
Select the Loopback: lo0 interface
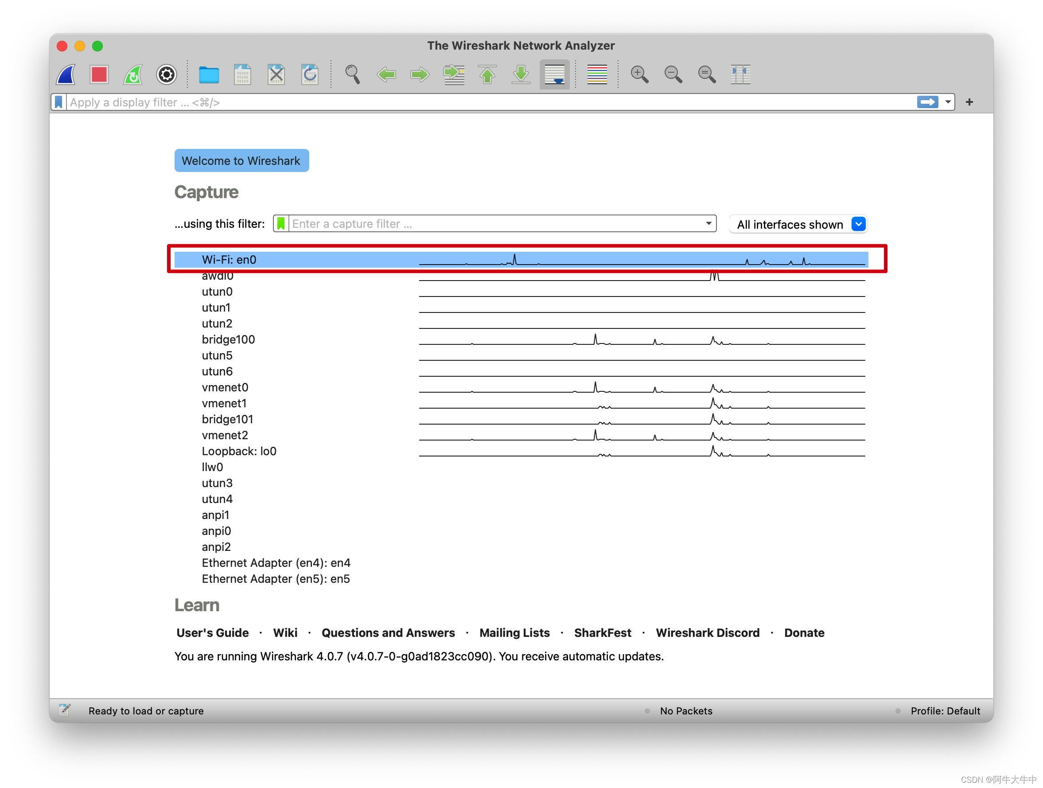[521, 451]
